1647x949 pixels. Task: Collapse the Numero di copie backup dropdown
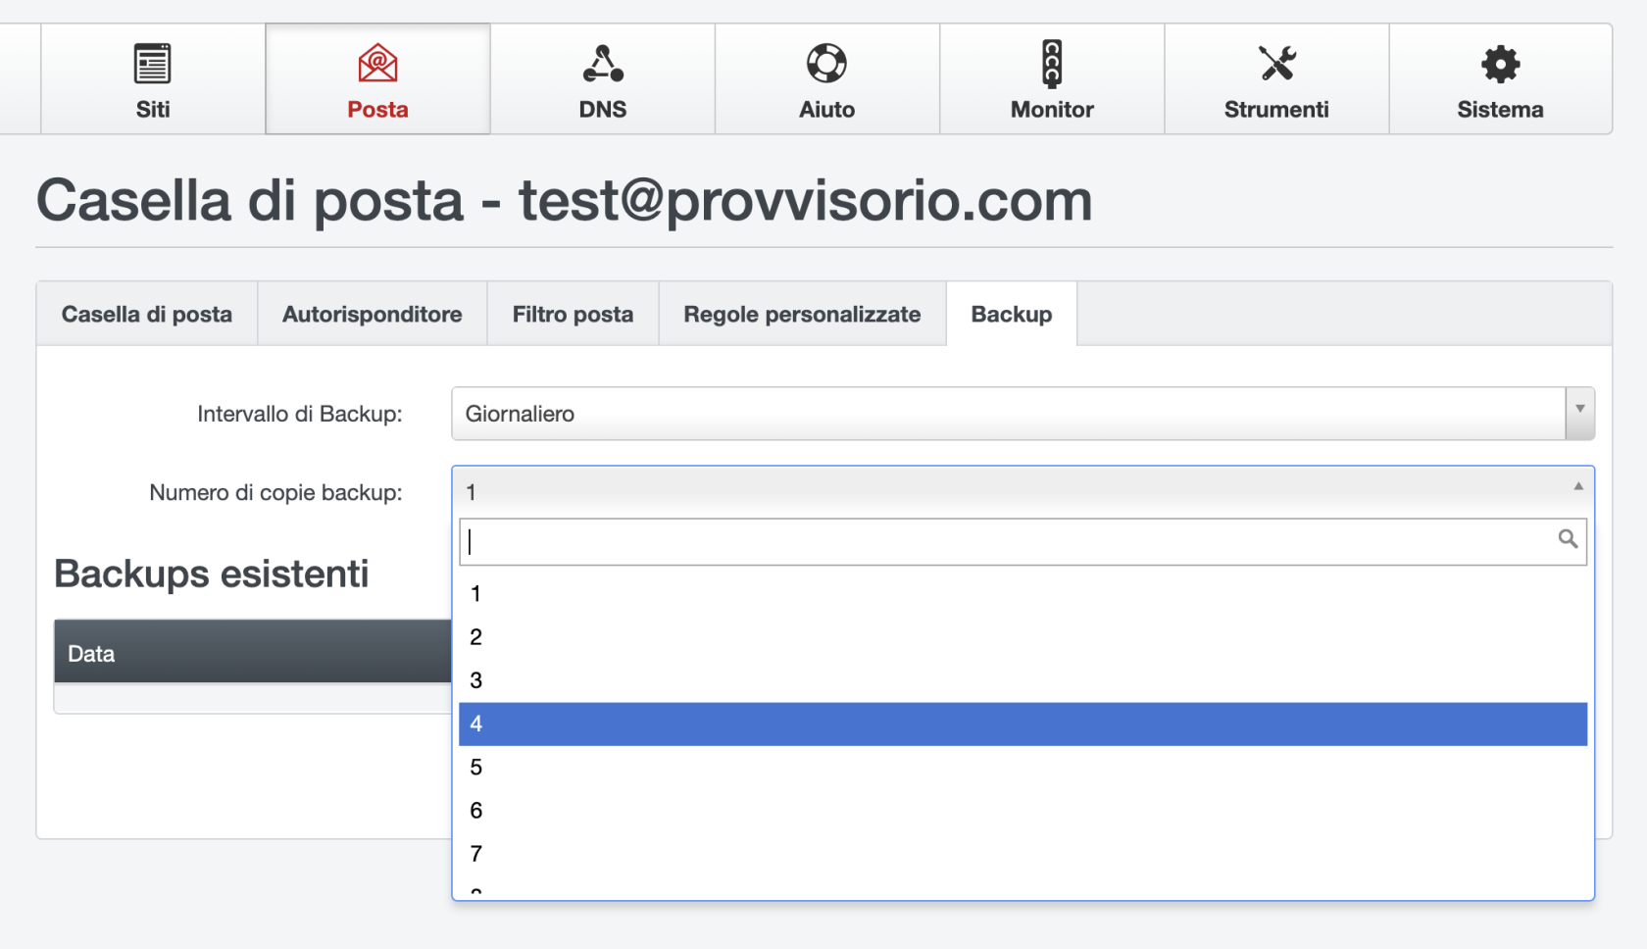[1023, 492]
